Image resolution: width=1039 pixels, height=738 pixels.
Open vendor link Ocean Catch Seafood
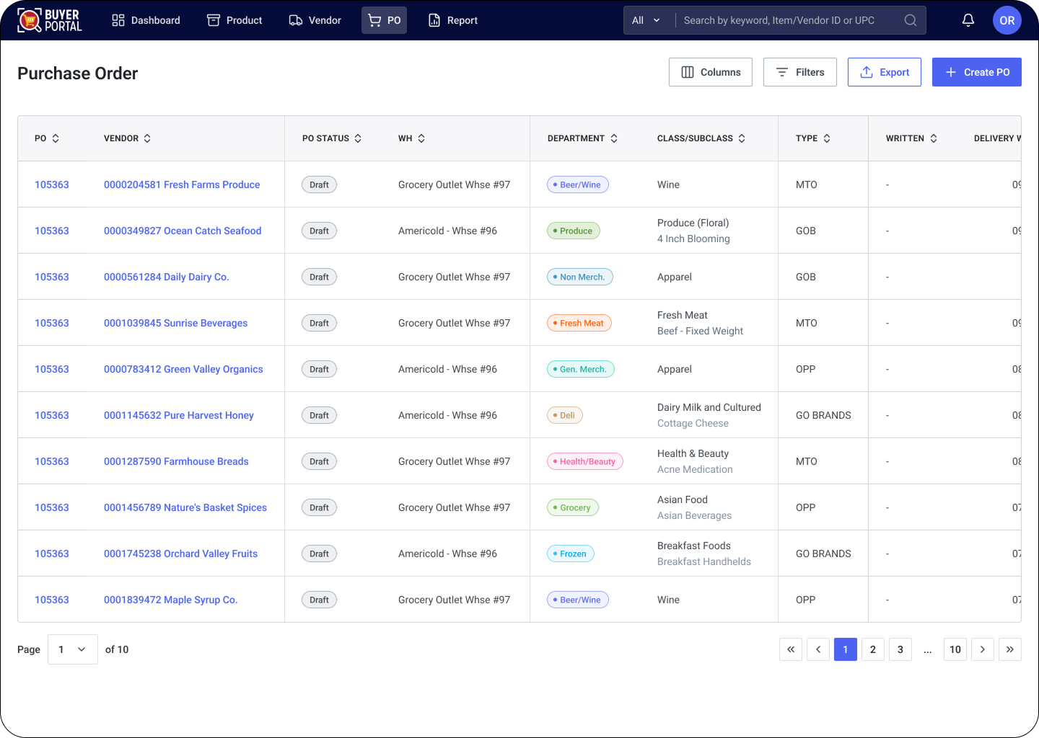pos(183,231)
